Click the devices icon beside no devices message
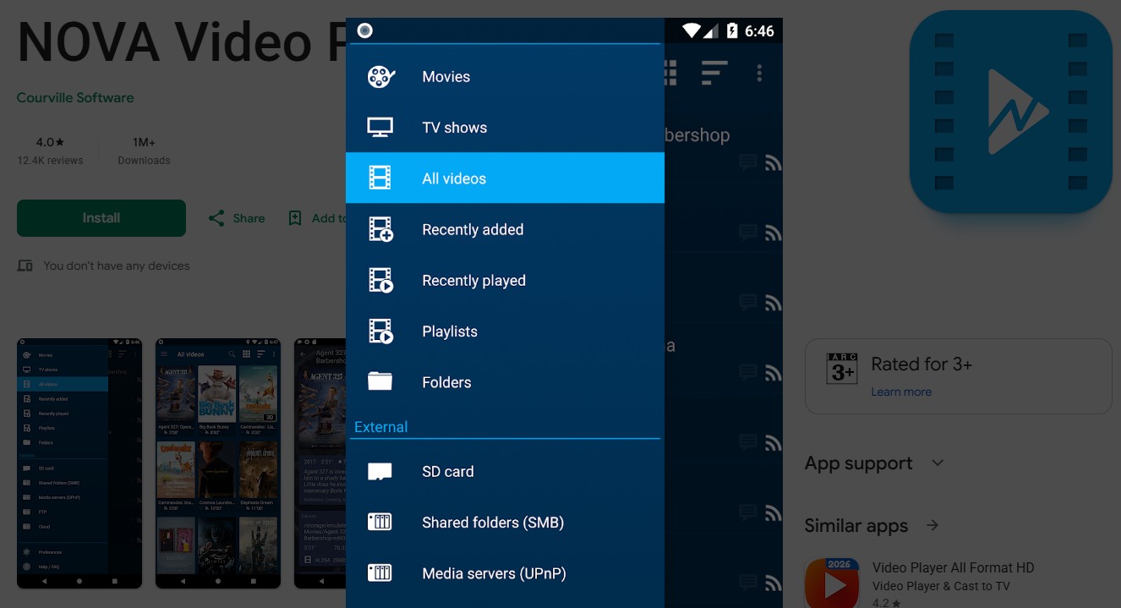This screenshot has width=1121, height=608. (x=25, y=266)
